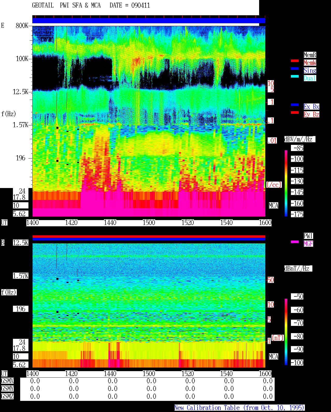
Task: Click the red [nT] unit label
Action: pyautogui.click(x=278, y=338)
